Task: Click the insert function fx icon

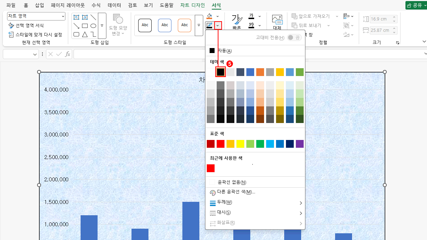Action: [x=68, y=54]
